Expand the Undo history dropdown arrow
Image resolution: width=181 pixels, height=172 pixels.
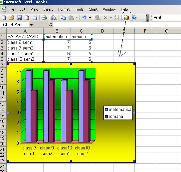click(90, 18)
